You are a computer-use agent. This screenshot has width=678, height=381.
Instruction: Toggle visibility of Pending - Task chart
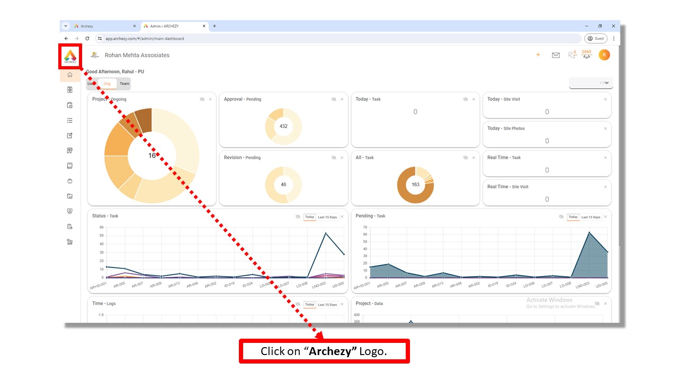[x=561, y=217]
